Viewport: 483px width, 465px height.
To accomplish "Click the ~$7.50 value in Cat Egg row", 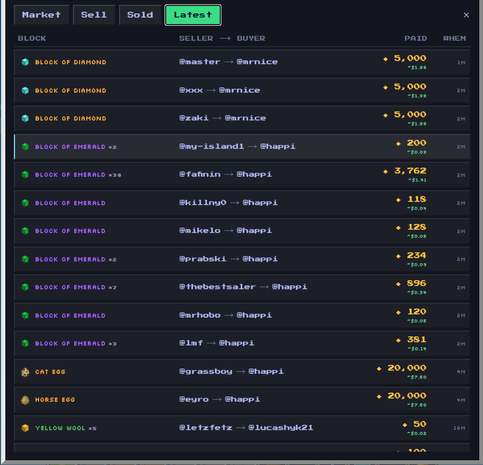I will pos(417,377).
